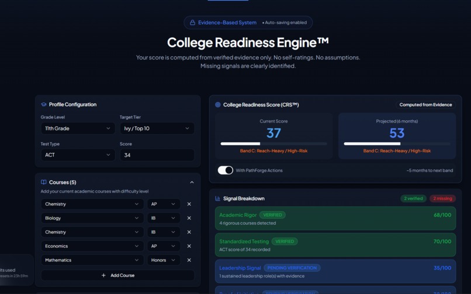The width and height of the screenshot is (471, 294).
Task: Remove the Biology course row
Action: (x=189, y=218)
